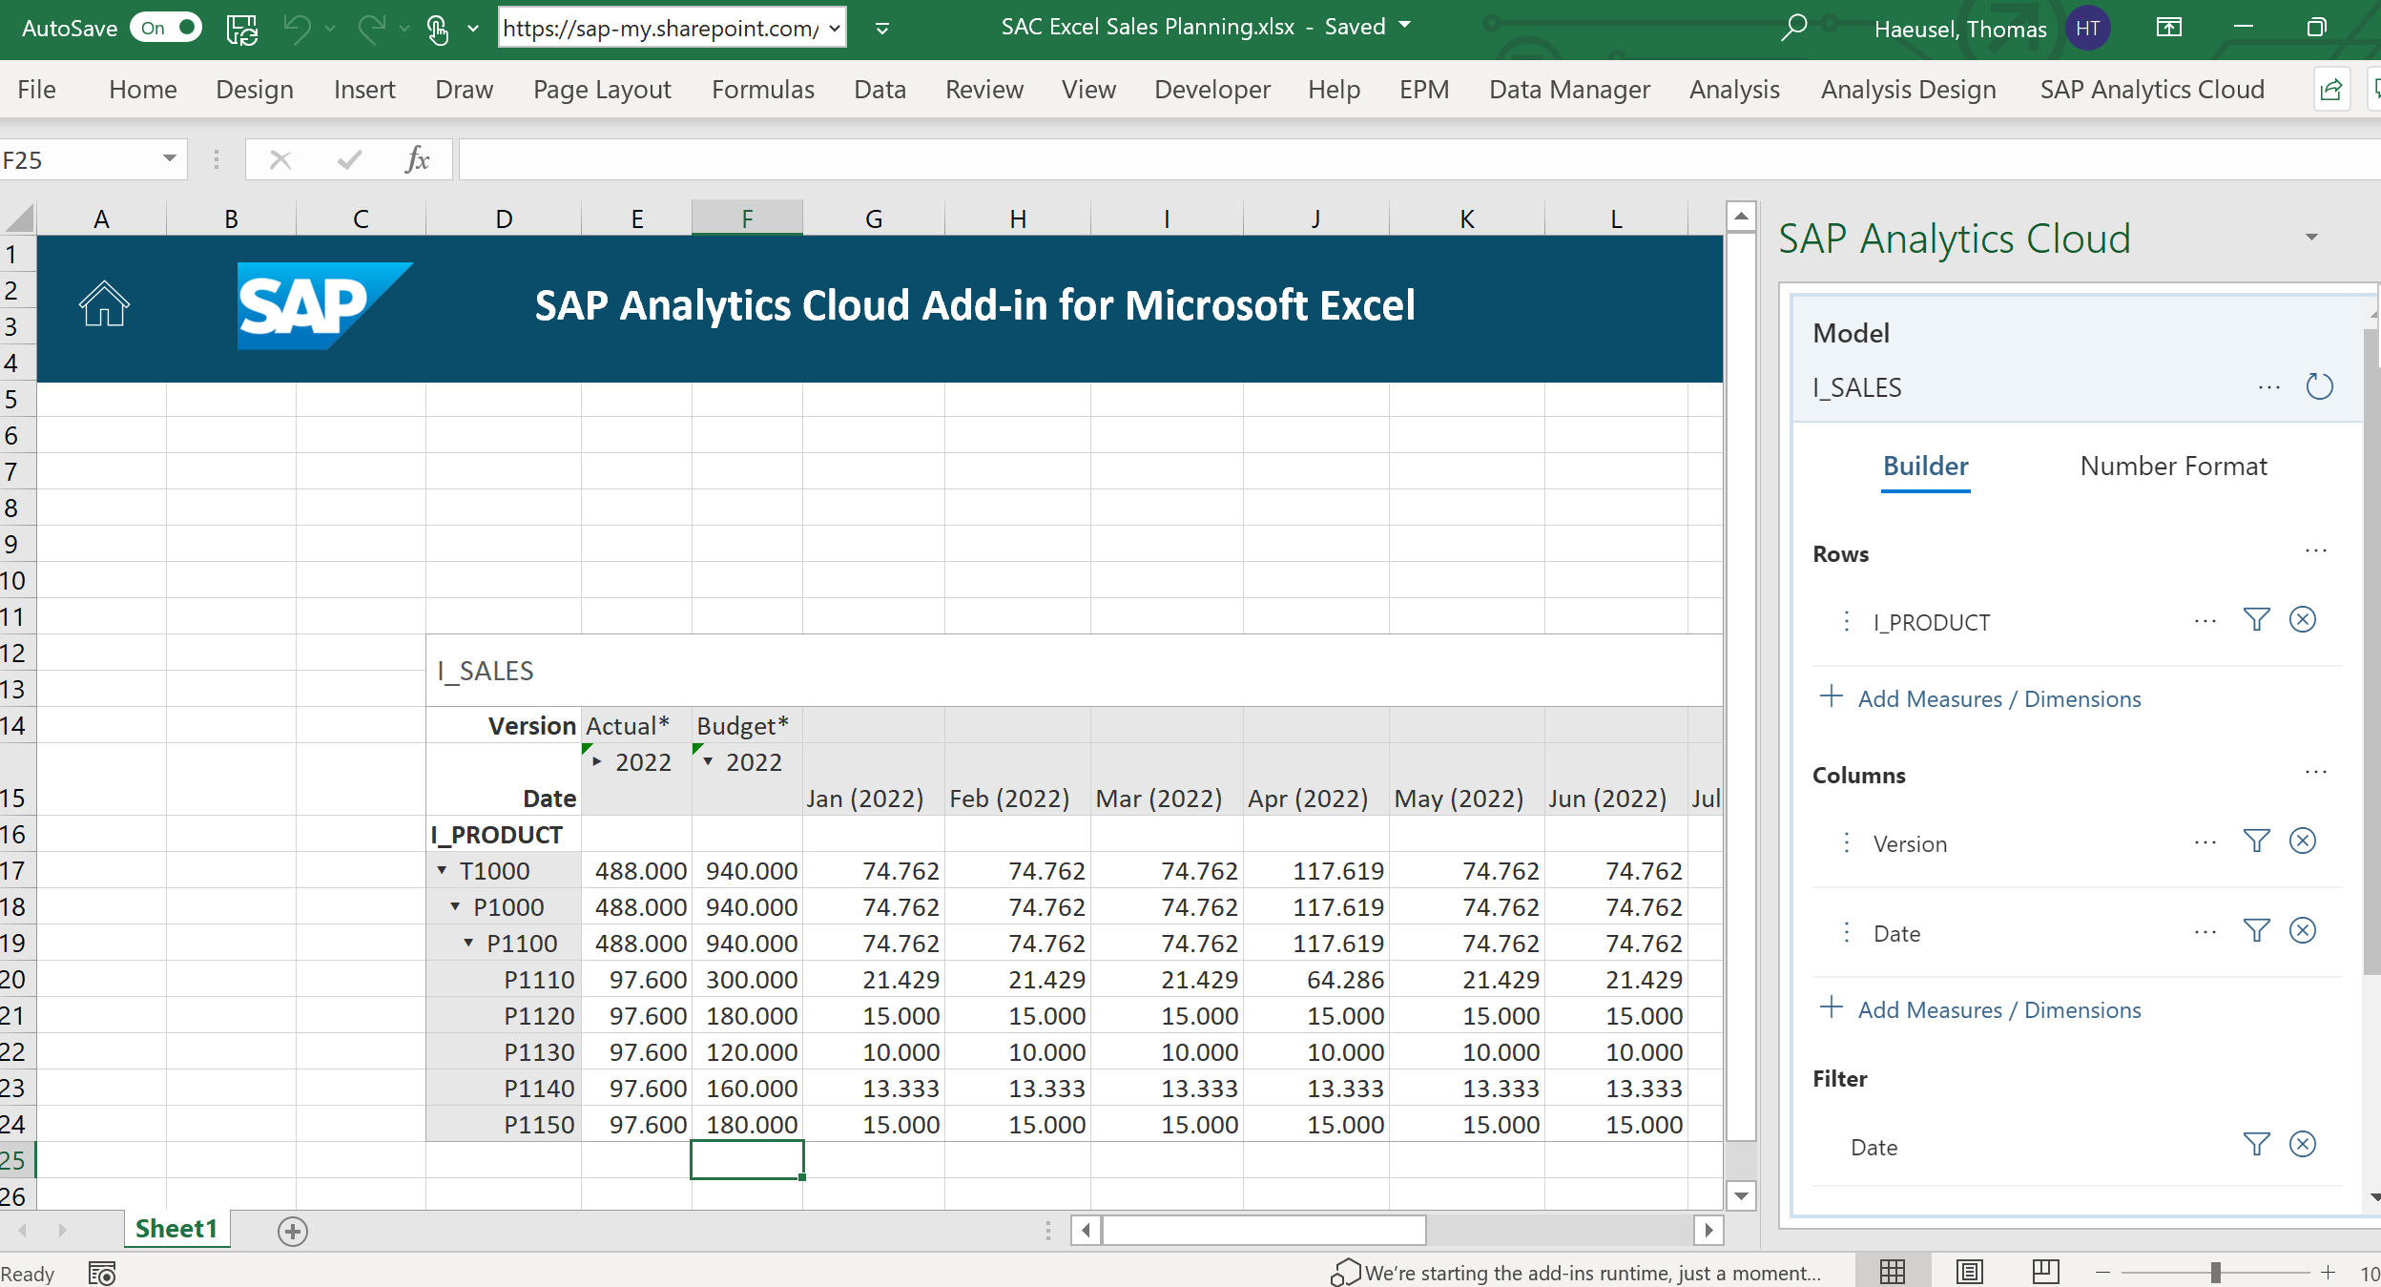Click the zoom in plus button

click(2328, 1272)
